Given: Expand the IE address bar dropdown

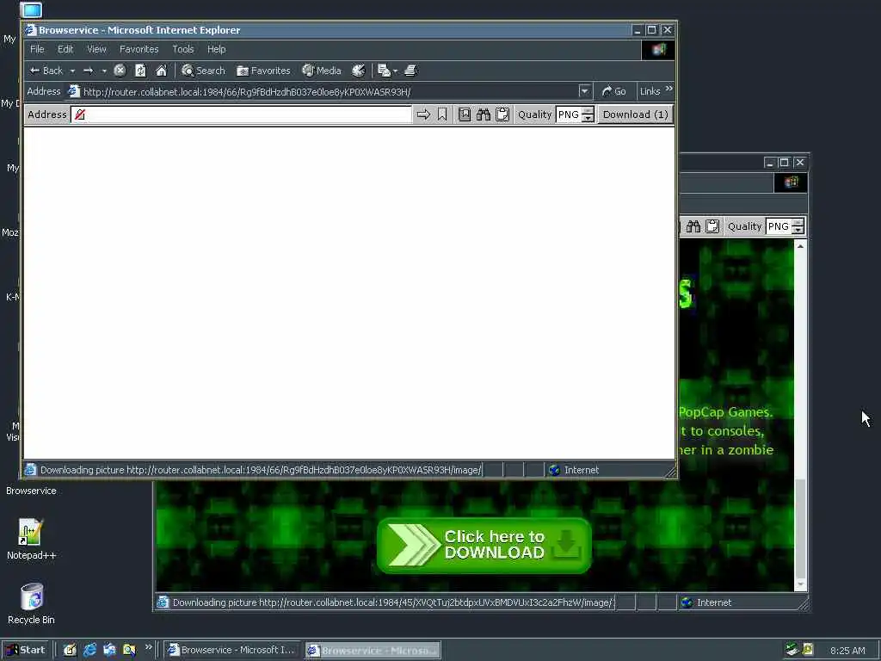Looking at the screenshot, I should (x=585, y=91).
